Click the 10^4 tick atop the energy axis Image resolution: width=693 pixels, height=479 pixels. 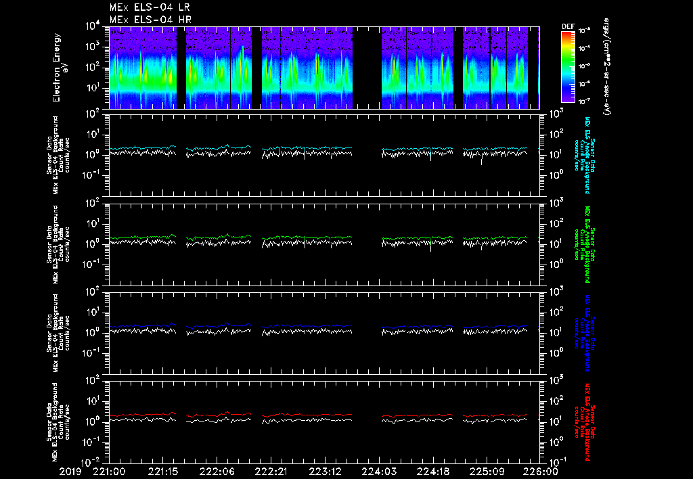coord(93,26)
